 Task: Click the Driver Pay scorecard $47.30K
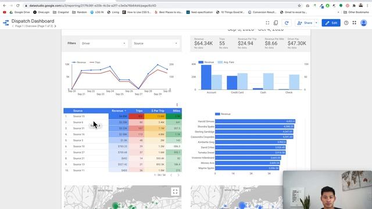pyautogui.click(x=297, y=44)
